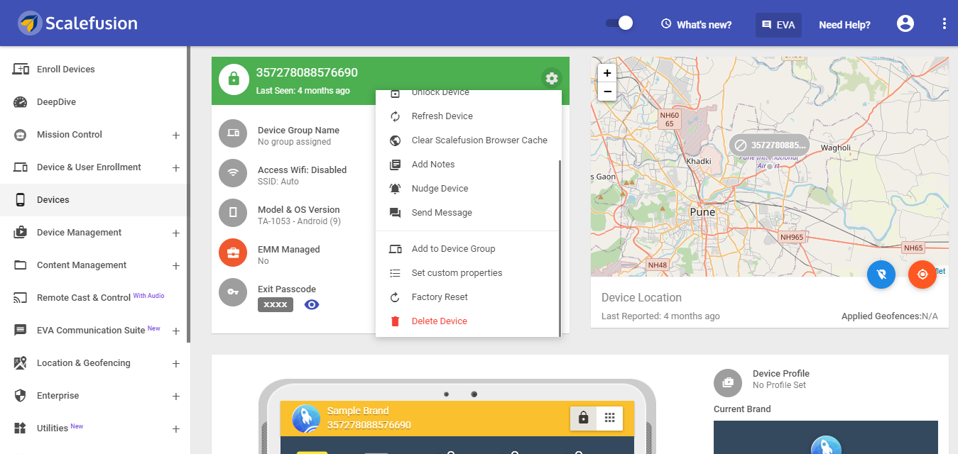The width and height of the screenshot is (958, 454).
Task: Choose Factory Reset option
Action: [x=467, y=297]
